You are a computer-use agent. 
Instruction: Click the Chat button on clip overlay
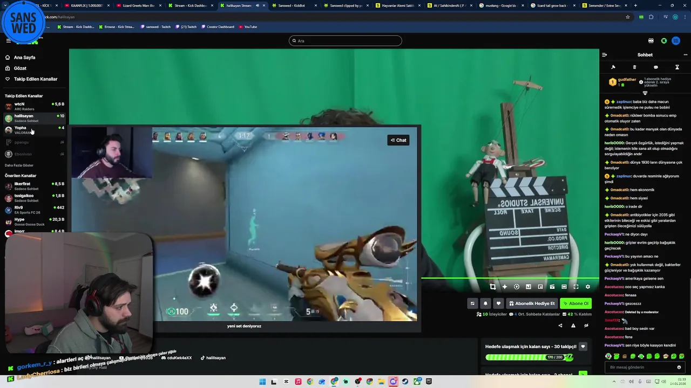click(398, 140)
